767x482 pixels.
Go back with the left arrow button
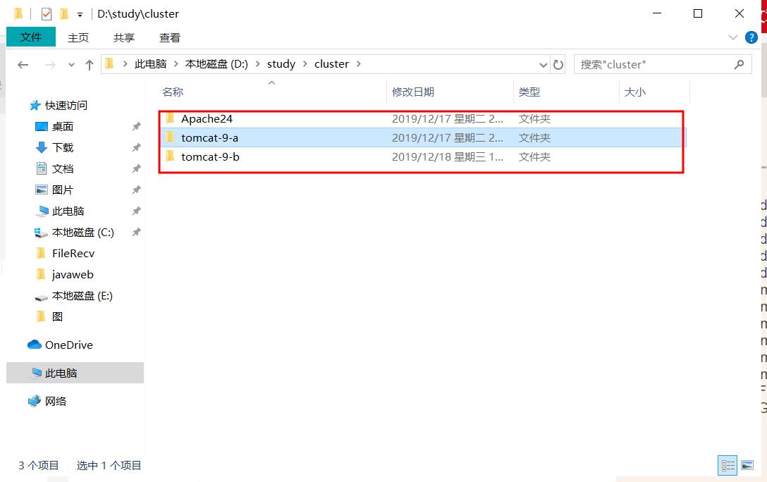23,65
